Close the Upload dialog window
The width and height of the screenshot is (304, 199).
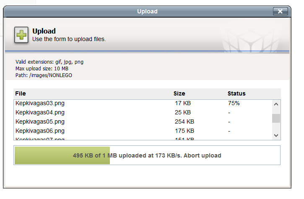click(x=280, y=11)
